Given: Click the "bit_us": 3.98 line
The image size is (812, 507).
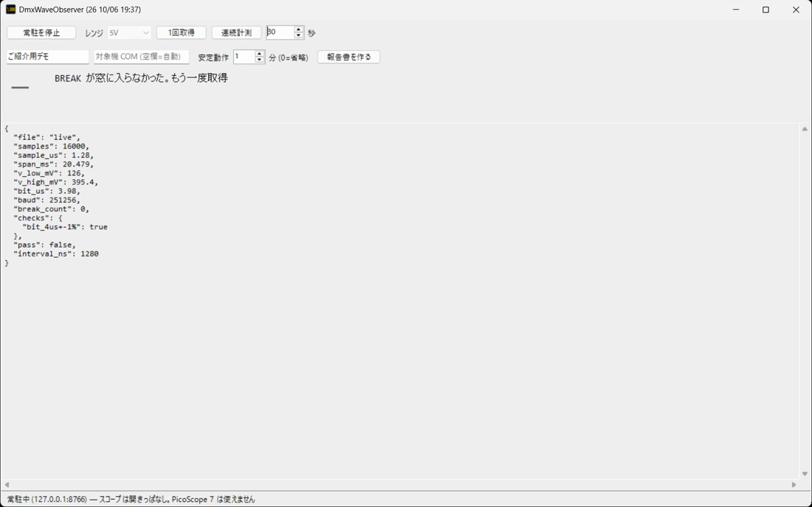Looking at the screenshot, I should 47,191.
